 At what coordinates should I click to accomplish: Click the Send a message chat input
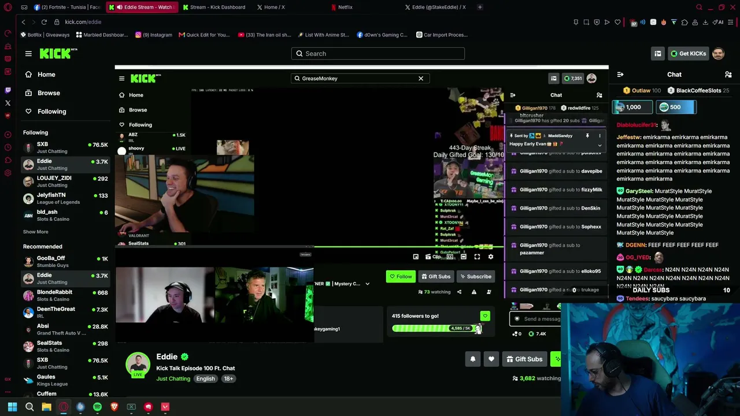tap(535, 319)
